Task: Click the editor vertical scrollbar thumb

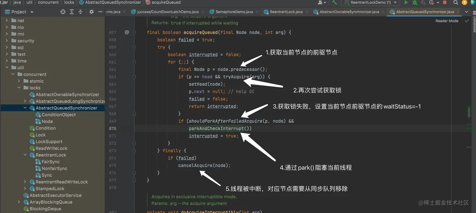Action: 469,112
